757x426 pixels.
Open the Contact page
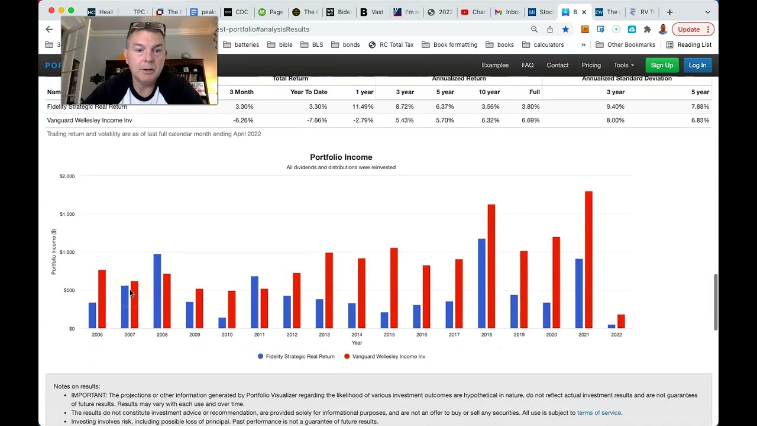(558, 65)
